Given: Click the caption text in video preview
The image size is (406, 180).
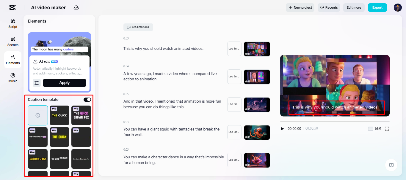Looking at the screenshot, I should point(335,107).
